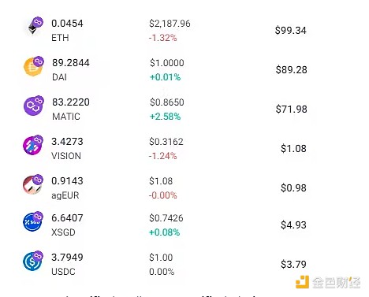Click the XSGD +0.08% price change
Image resolution: width=369 pixels, height=297 pixels.
click(164, 232)
